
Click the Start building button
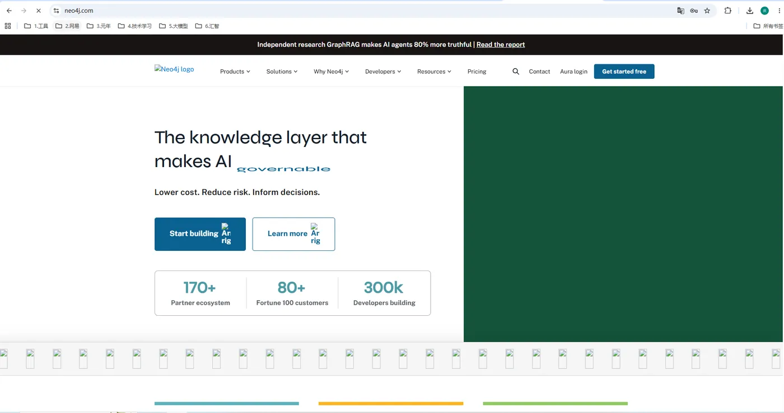200,234
